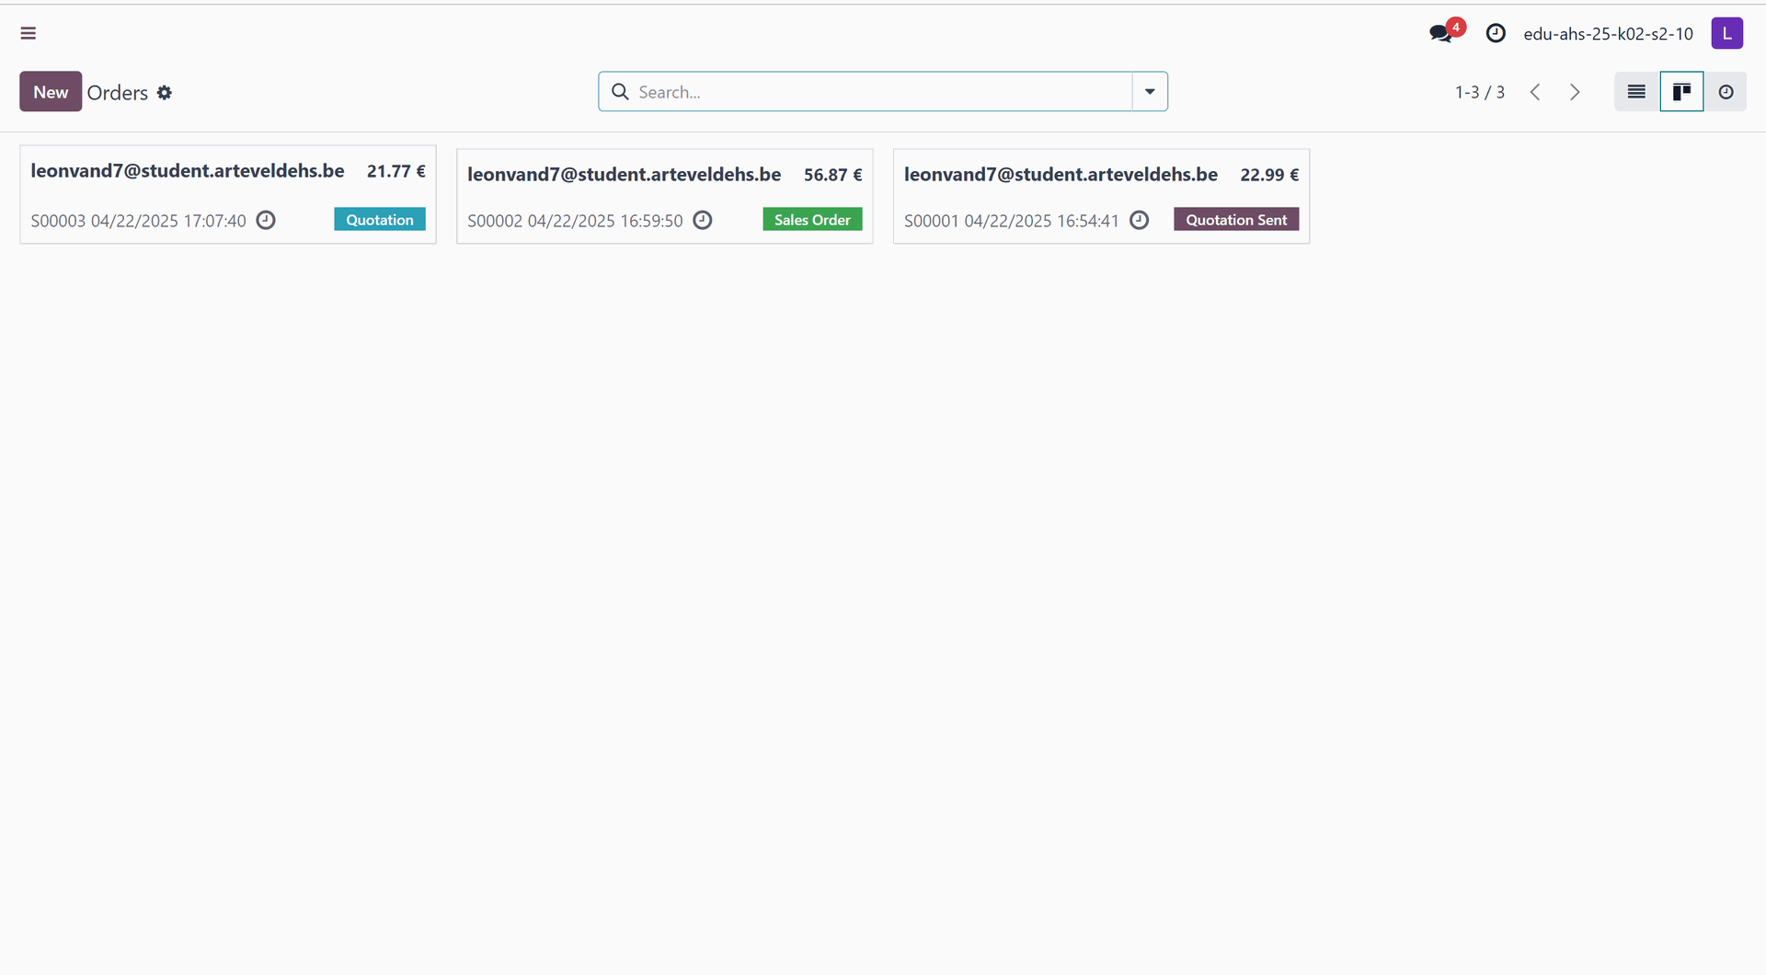Viewport: 1766px width, 975px height.
Task: Expand the search filter options dropdown
Action: (1150, 92)
